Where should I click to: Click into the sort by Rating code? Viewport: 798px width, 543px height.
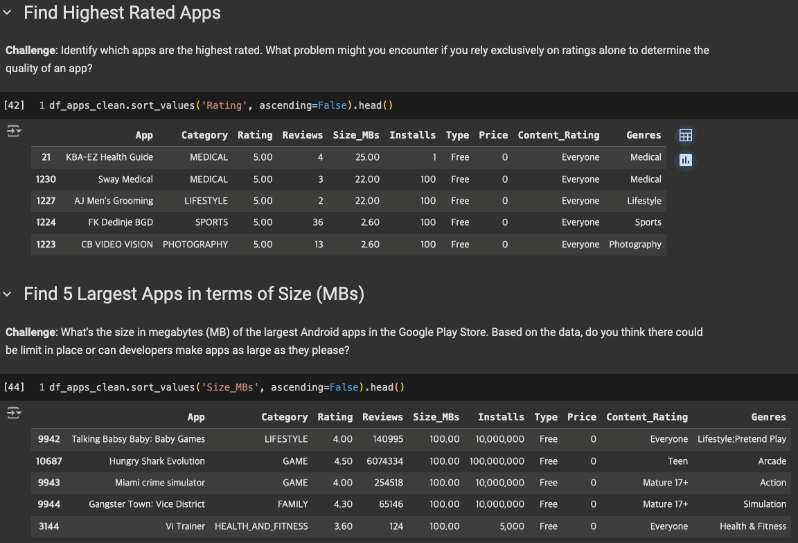point(220,105)
